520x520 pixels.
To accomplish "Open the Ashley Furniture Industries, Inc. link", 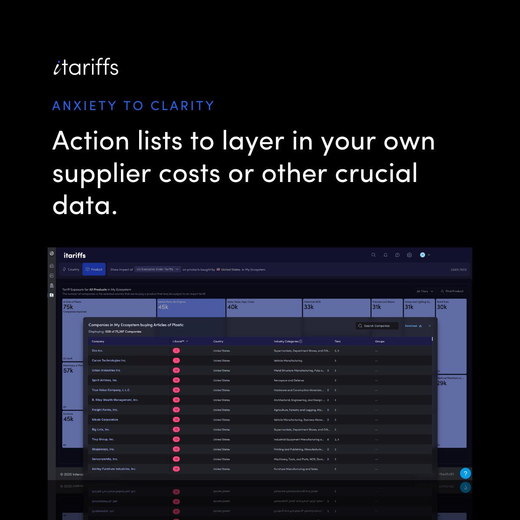I will pyautogui.click(x=114, y=469).
